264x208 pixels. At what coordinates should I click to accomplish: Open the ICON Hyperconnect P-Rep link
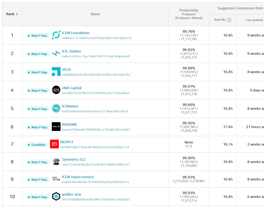(78, 177)
